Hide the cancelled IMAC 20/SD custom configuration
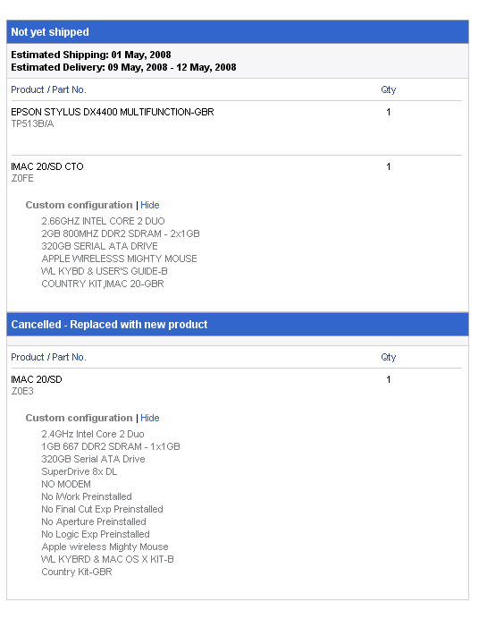Image resolution: width=487 pixels, height=619 pixels. [x=150, y=418]
